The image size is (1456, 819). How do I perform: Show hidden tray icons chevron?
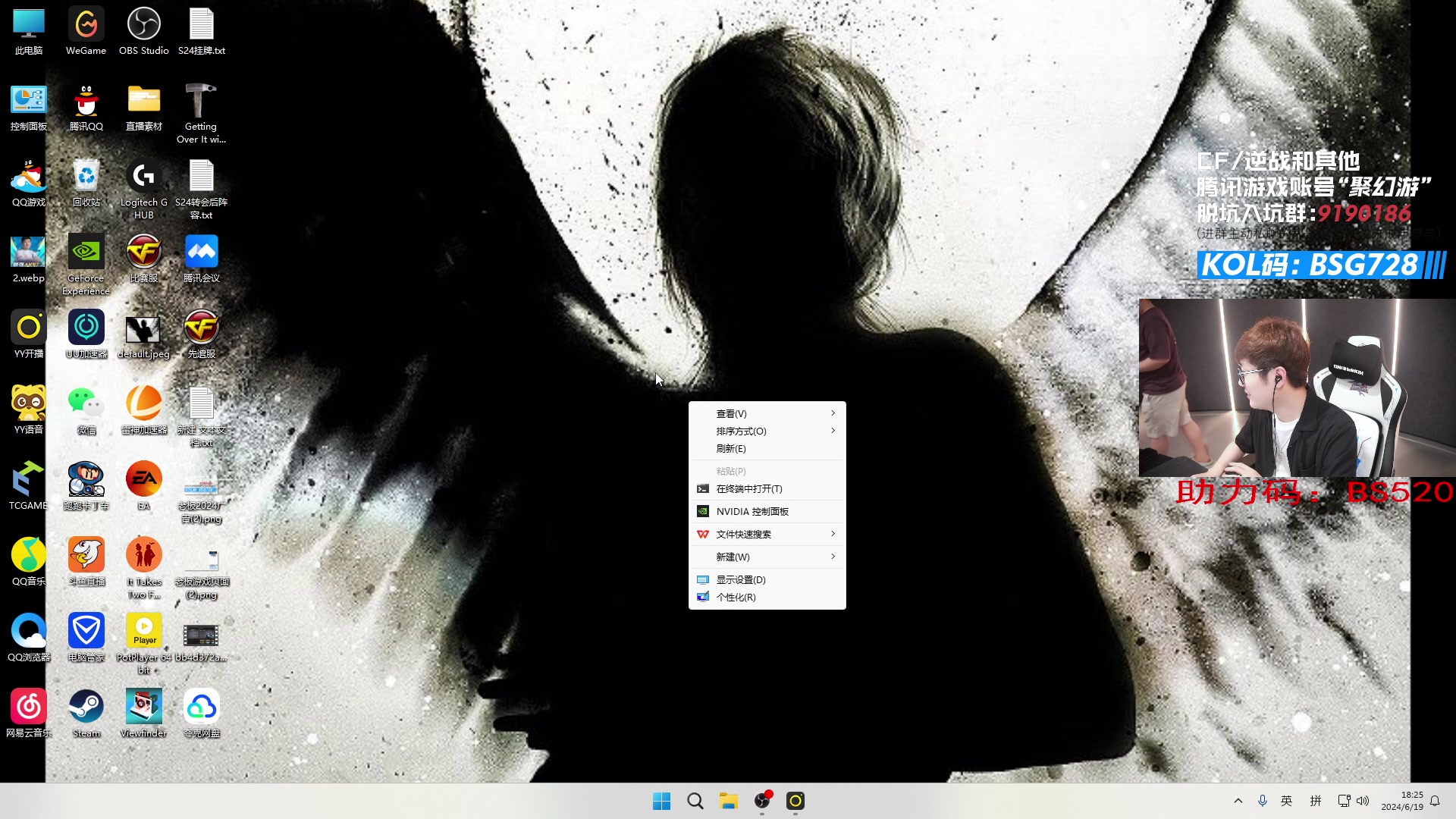(x=1238, y=801)
